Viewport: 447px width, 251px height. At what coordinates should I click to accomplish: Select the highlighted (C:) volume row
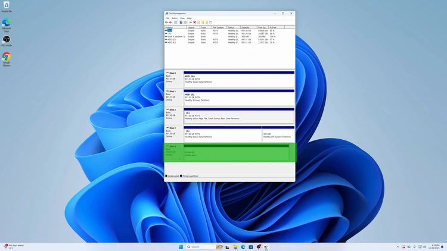pos(229,30)
